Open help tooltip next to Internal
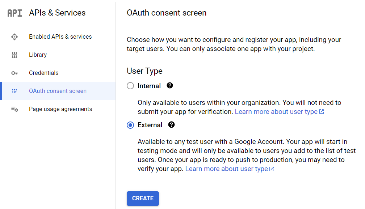Image resolution: width=365 pixels, height=209 pixels. pos(170,86)
